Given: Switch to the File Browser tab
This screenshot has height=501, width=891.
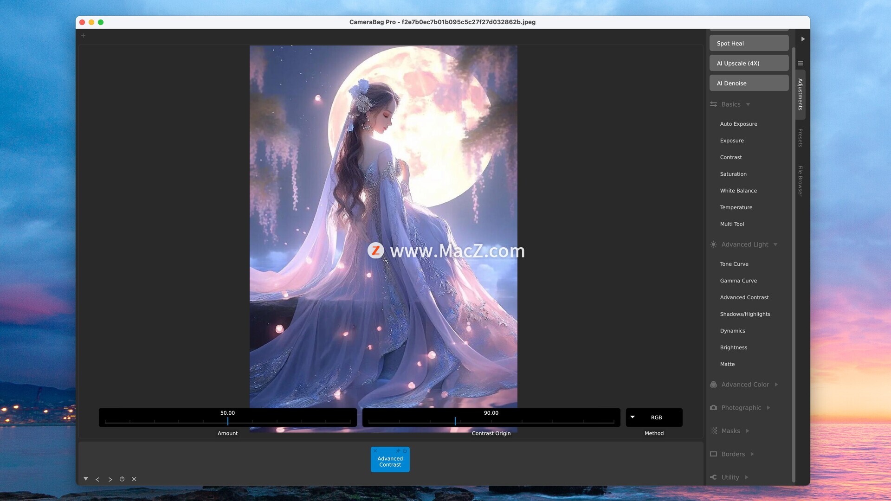Looking at the screenshot, I should (x=801, y=181).
